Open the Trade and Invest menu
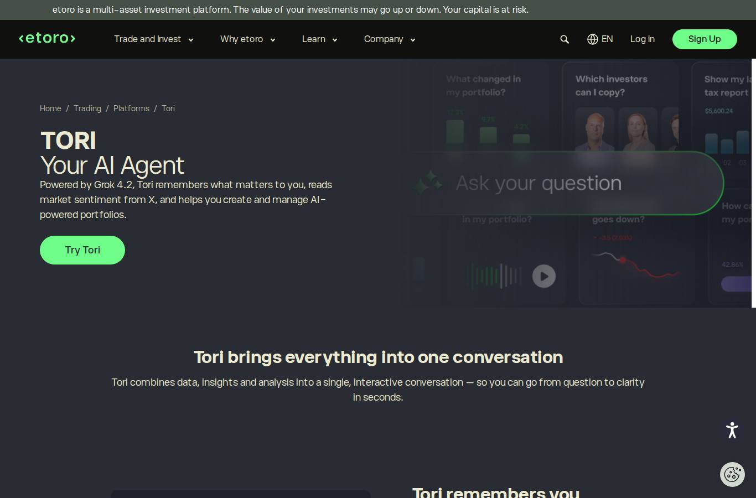Image resolution: width=756 pixels, height=498 pixels. (148, 39)
